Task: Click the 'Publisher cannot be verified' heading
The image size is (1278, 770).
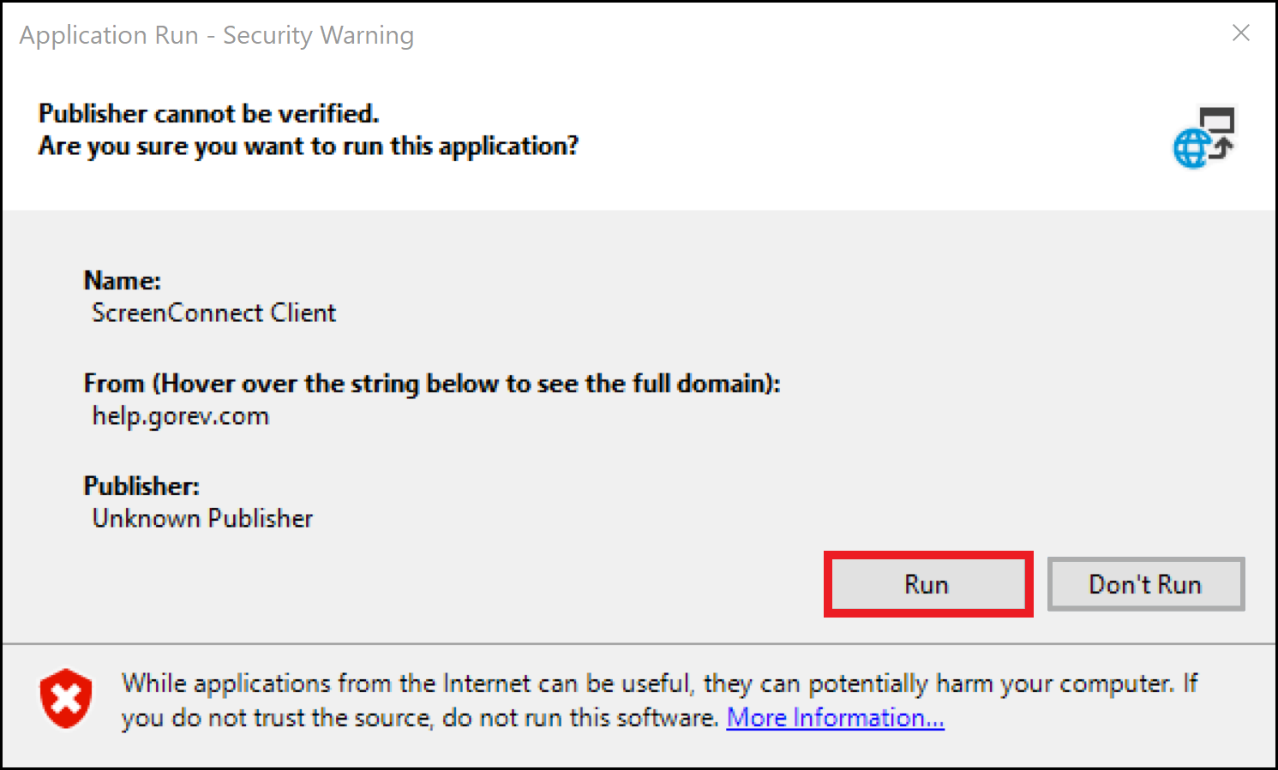Action: (208, 114)
